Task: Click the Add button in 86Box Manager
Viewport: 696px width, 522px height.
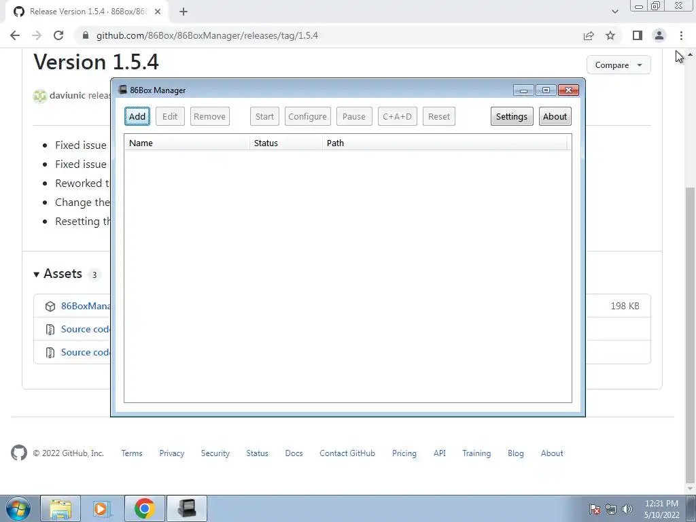Action: point(137,116)
